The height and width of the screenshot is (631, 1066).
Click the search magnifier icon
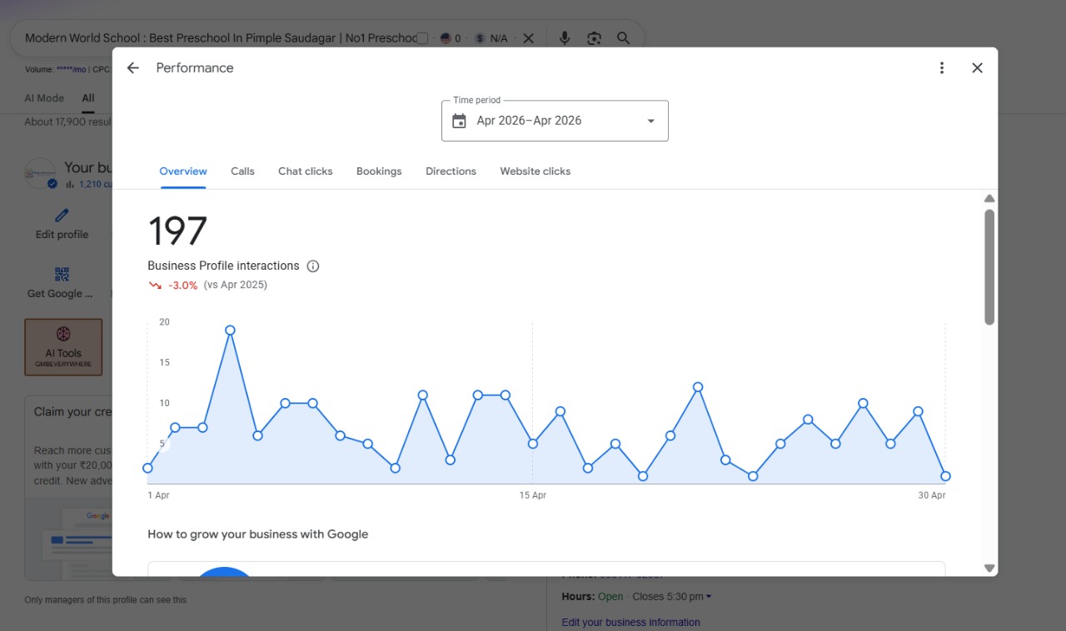click(623, 38)
